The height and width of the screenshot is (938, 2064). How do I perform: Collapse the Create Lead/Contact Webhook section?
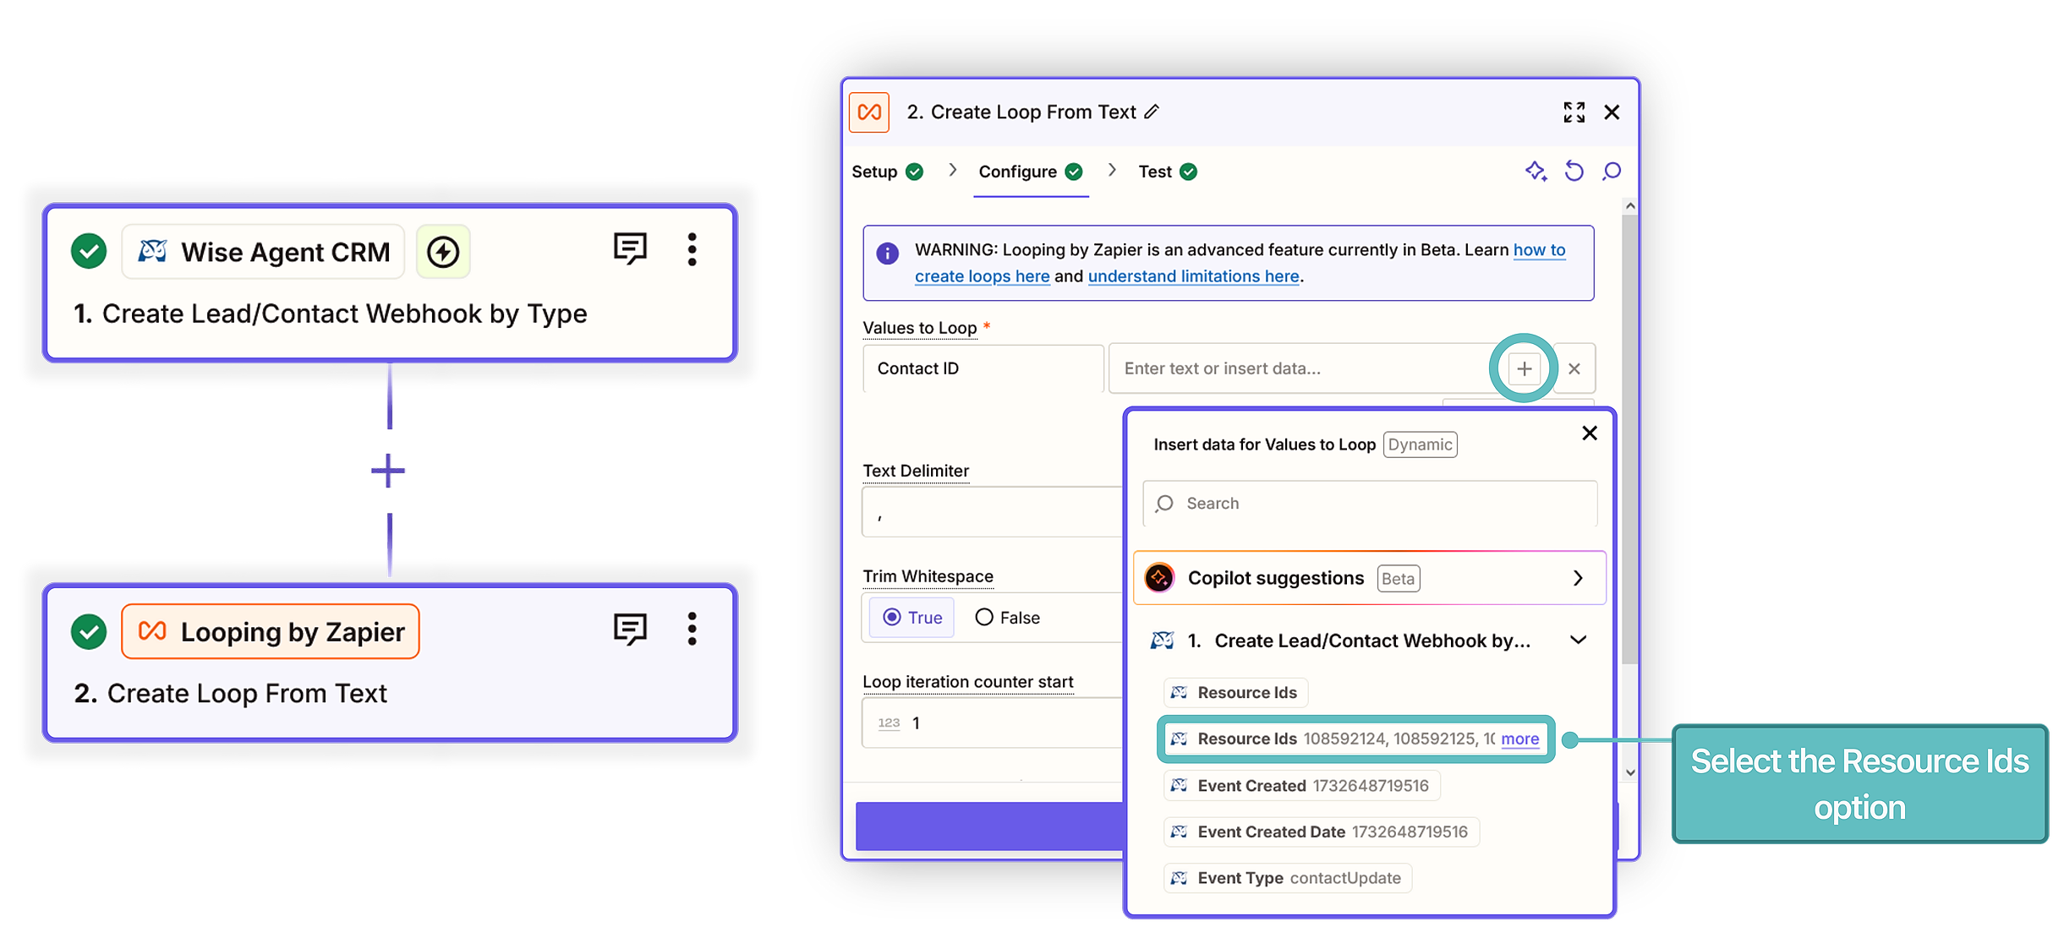pos(1578,641)
